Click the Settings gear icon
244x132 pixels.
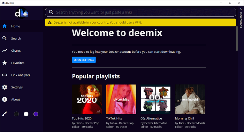pyautogui.click(x=5, y=87)
